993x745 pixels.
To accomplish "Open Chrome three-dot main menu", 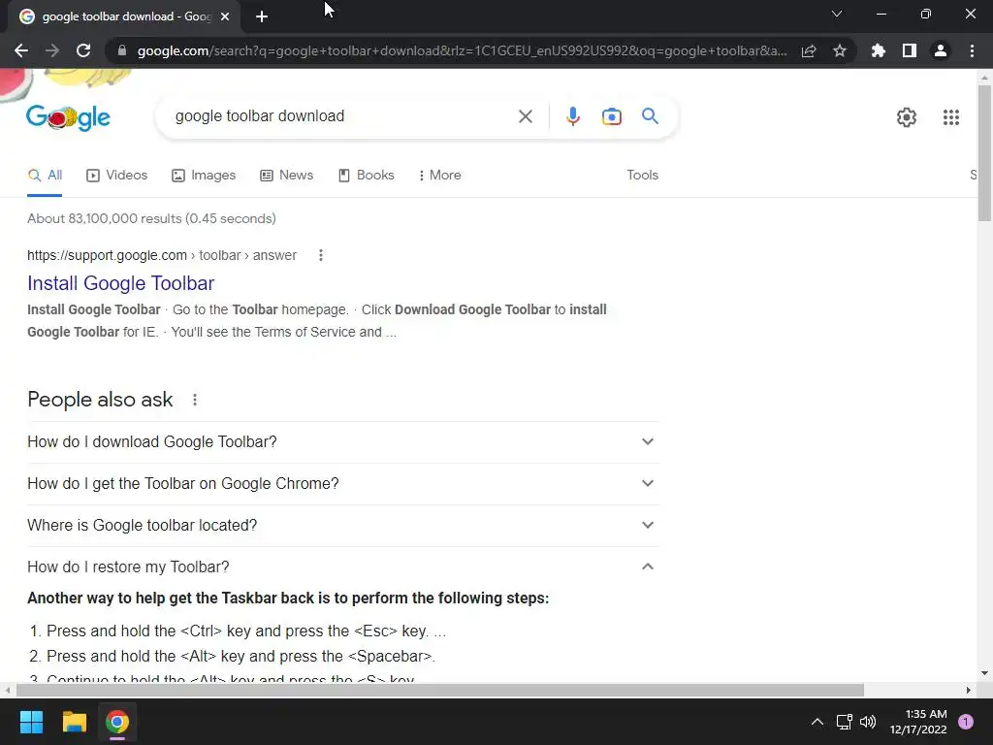I will point(972,50).
